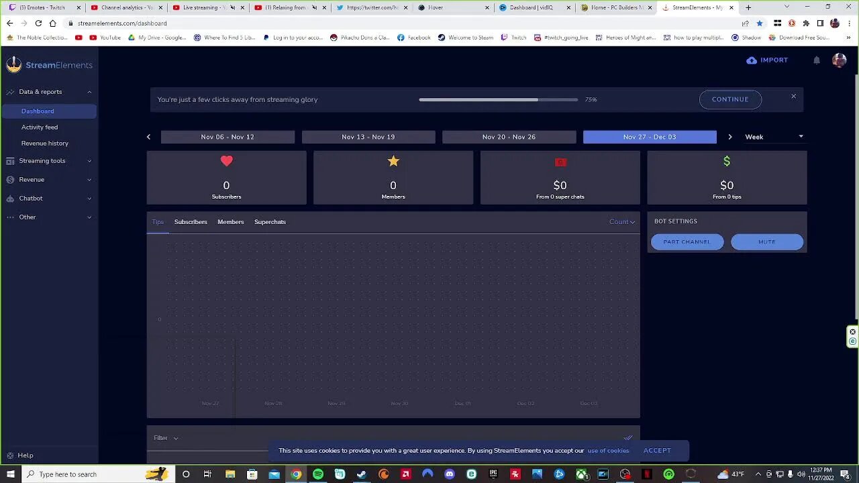The image size is (859, 483).
Task: Click the setup progress bar
Action: tap(499, 99)
